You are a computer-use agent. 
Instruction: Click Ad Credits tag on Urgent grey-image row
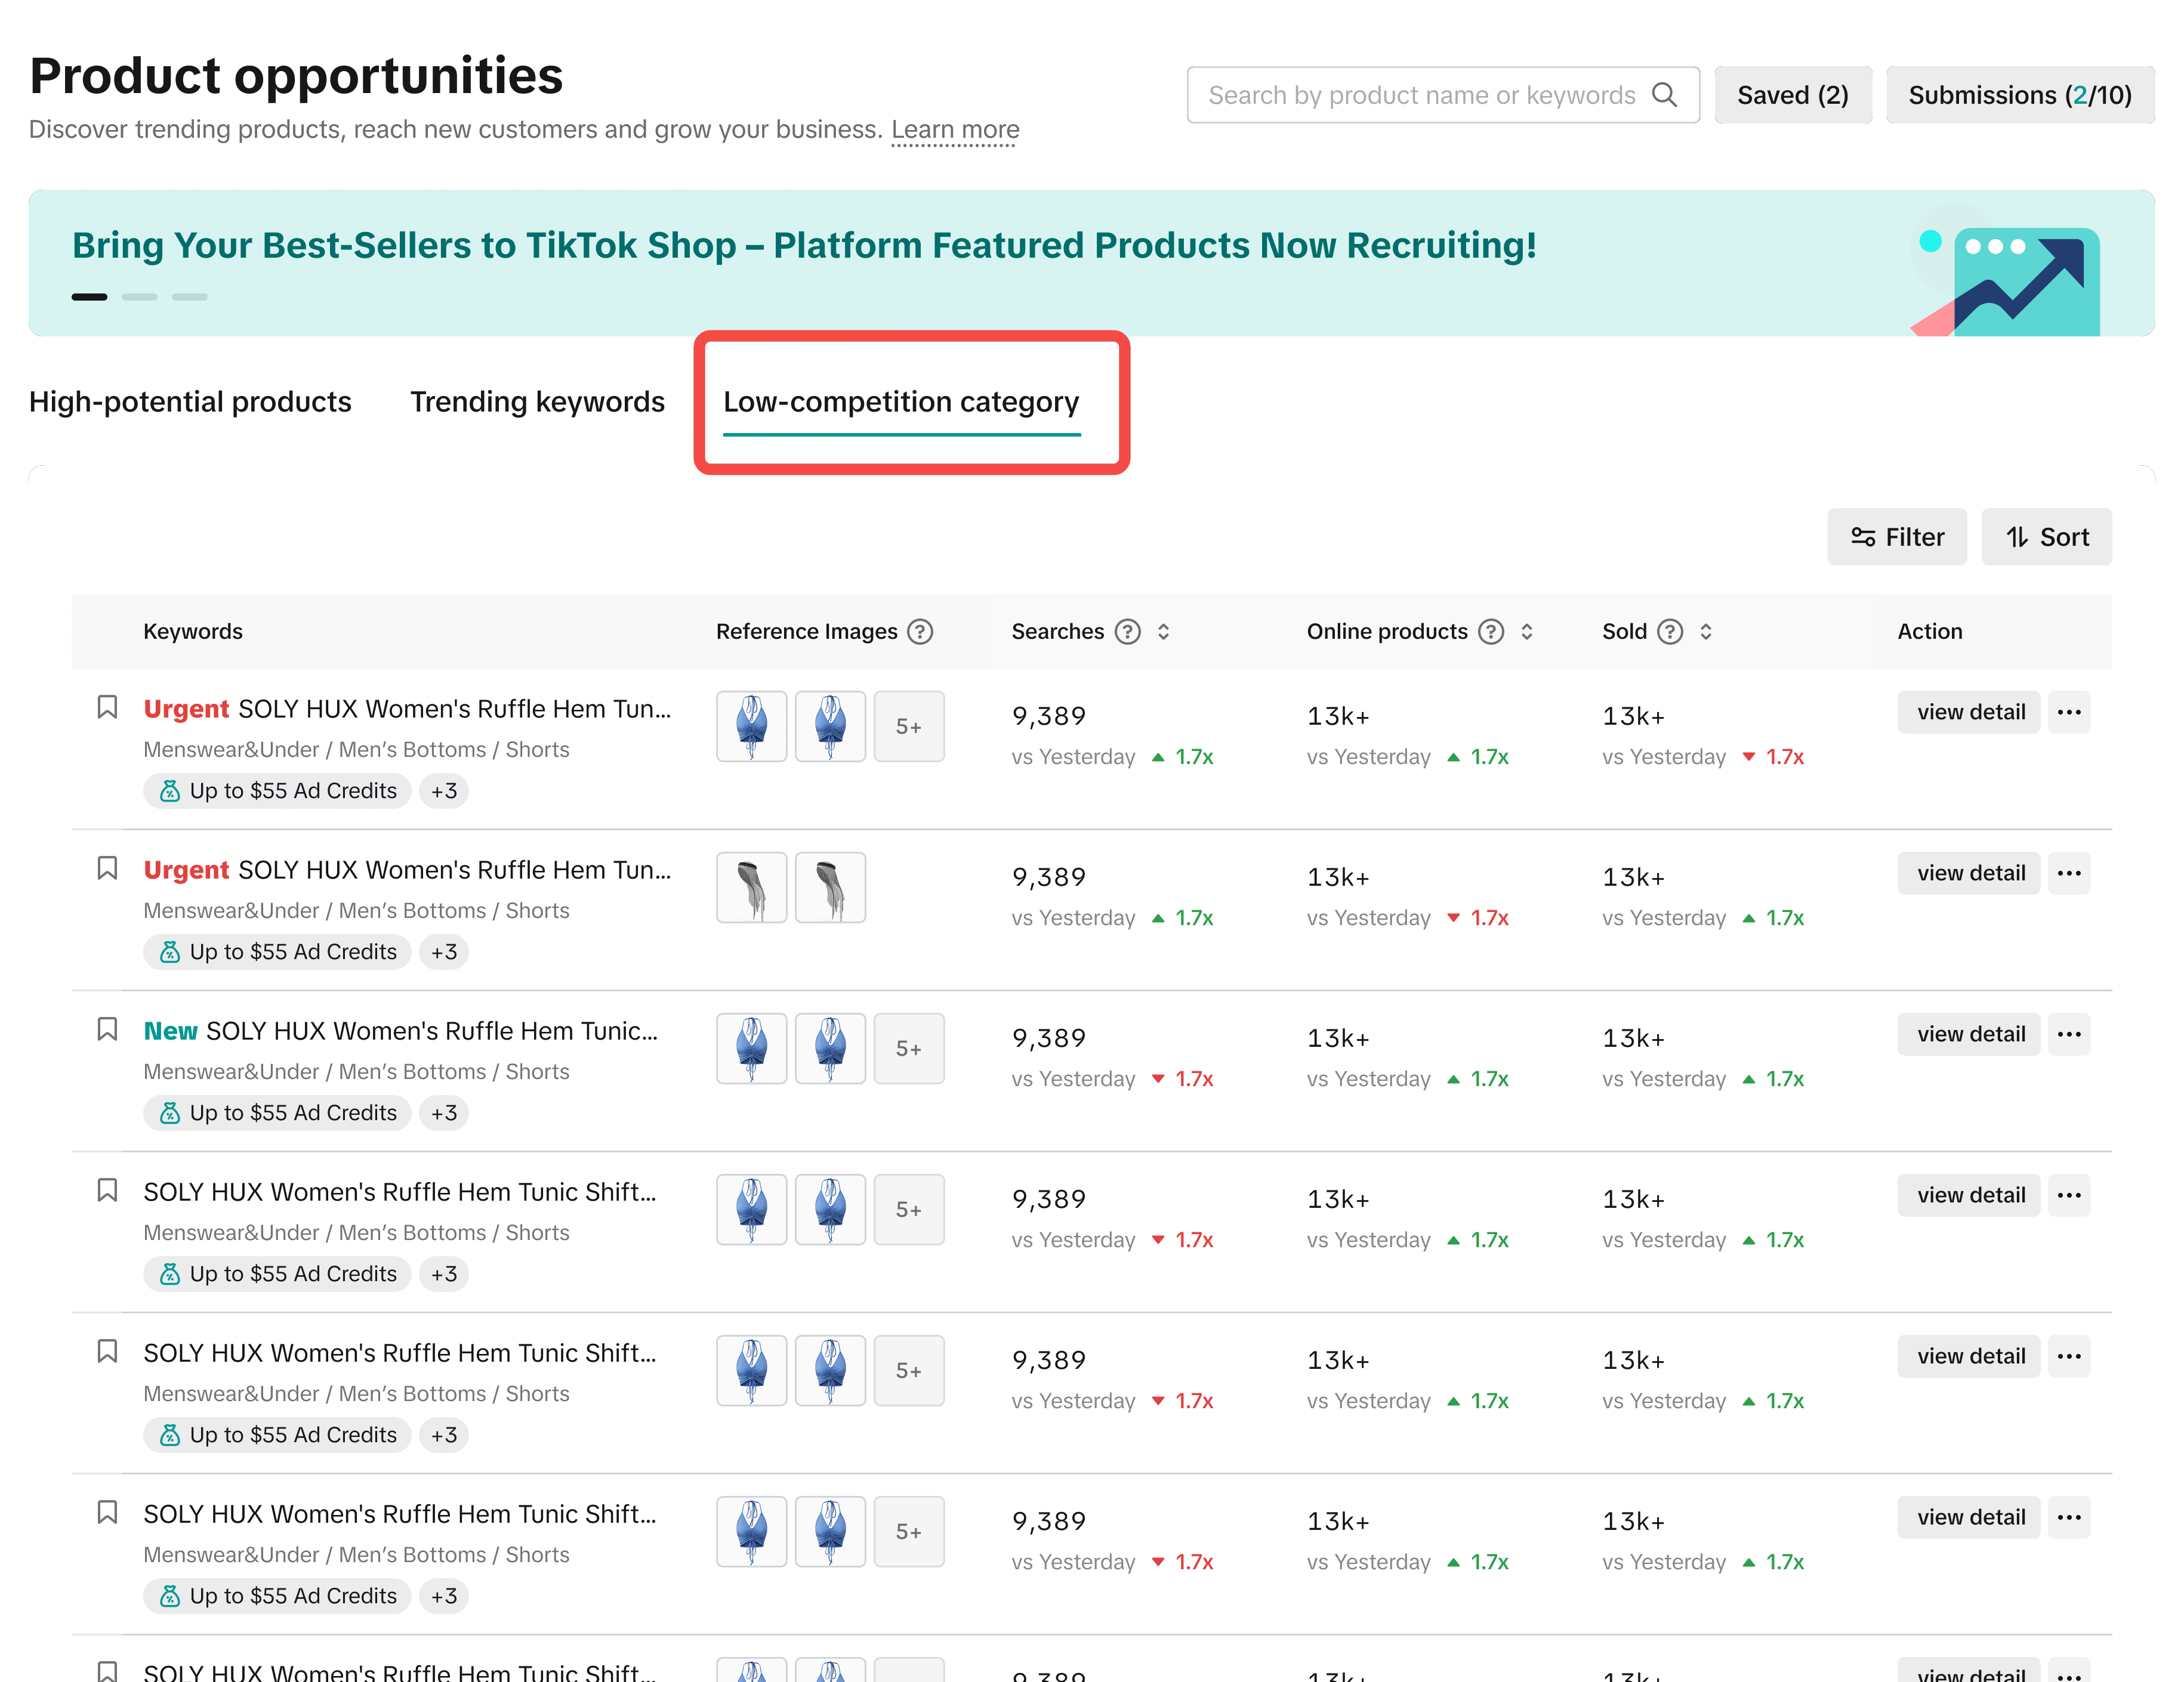tap(277, 953)
